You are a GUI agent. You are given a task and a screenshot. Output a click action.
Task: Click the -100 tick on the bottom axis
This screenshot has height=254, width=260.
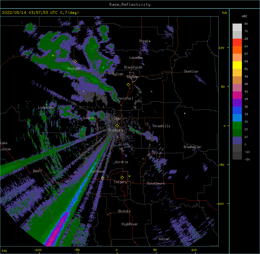38,250
